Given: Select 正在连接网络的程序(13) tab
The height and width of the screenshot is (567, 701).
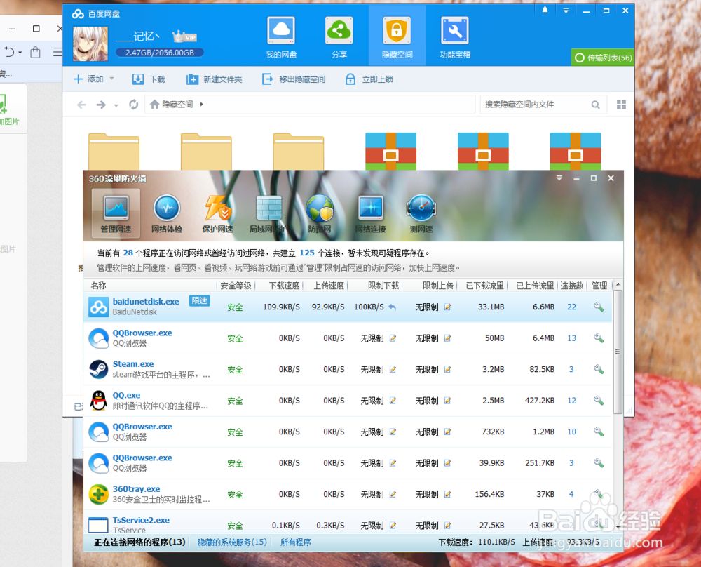Looking at the screenshot, I should [x=139, y=542].
